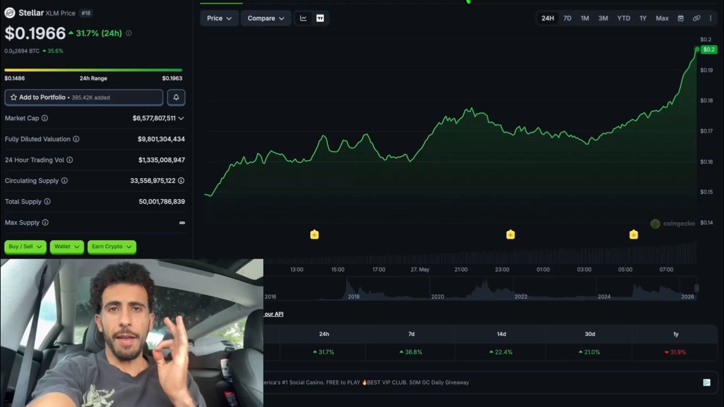Open the Earn Crypto dropdown
Screen dimensions: 724x407
click(112, 247)
